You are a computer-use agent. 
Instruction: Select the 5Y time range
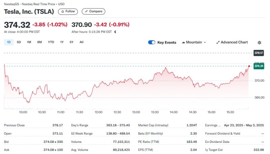71,42
